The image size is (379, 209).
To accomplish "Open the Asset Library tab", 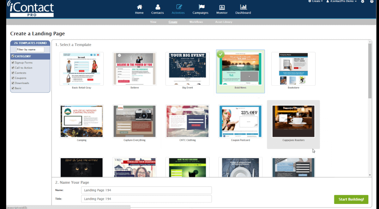I will pyautogui.click(x=224, y=22).
